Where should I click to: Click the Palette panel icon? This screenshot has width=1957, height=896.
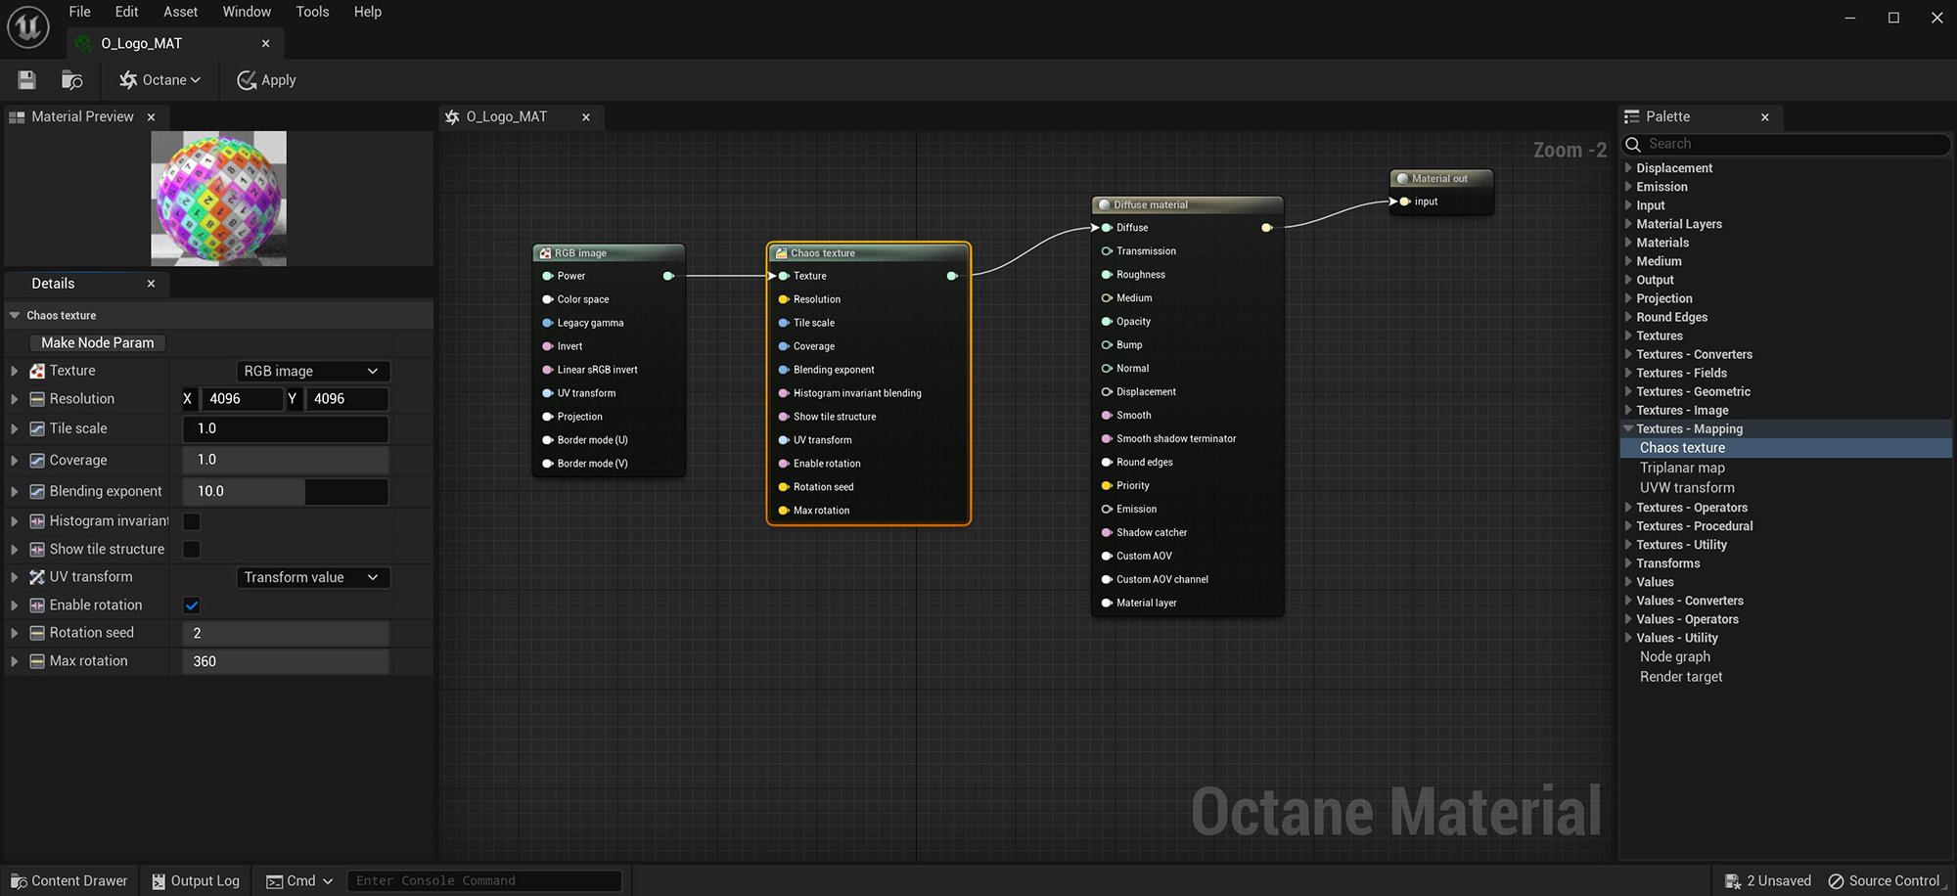[1632, 116]
